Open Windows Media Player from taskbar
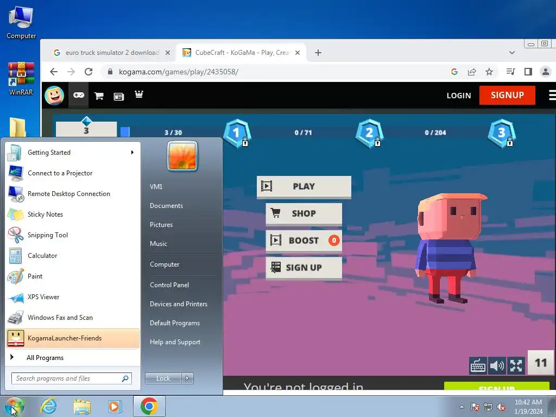Screen dimensions: 556x417 point(115,406)
